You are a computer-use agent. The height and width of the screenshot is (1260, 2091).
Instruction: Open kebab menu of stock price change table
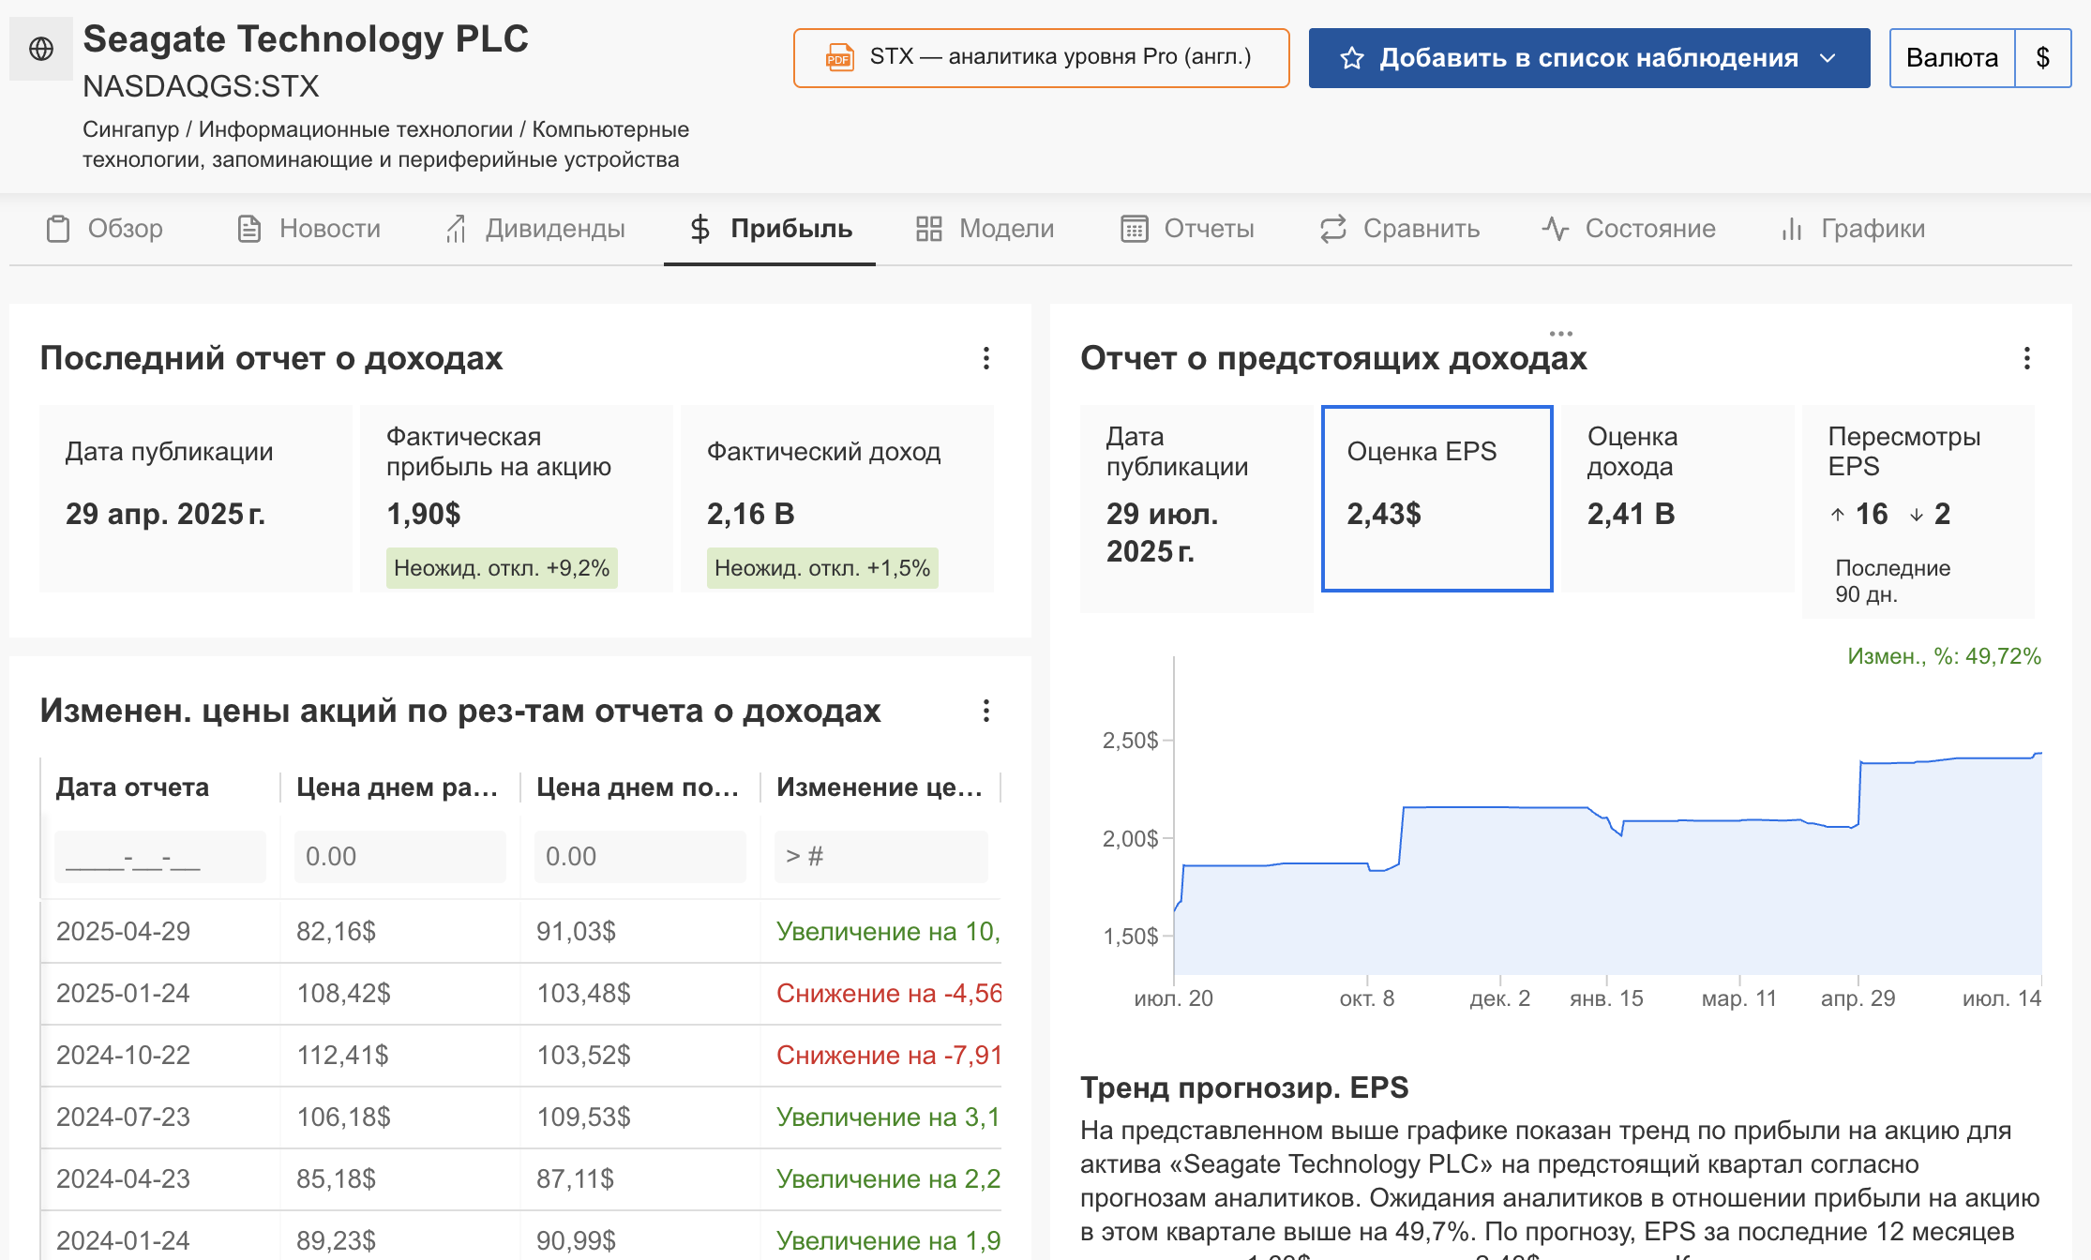986,711
